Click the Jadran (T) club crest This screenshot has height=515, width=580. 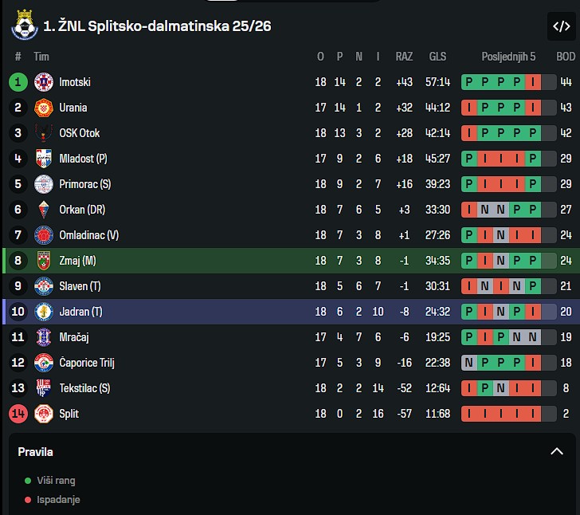pos(44,312)
